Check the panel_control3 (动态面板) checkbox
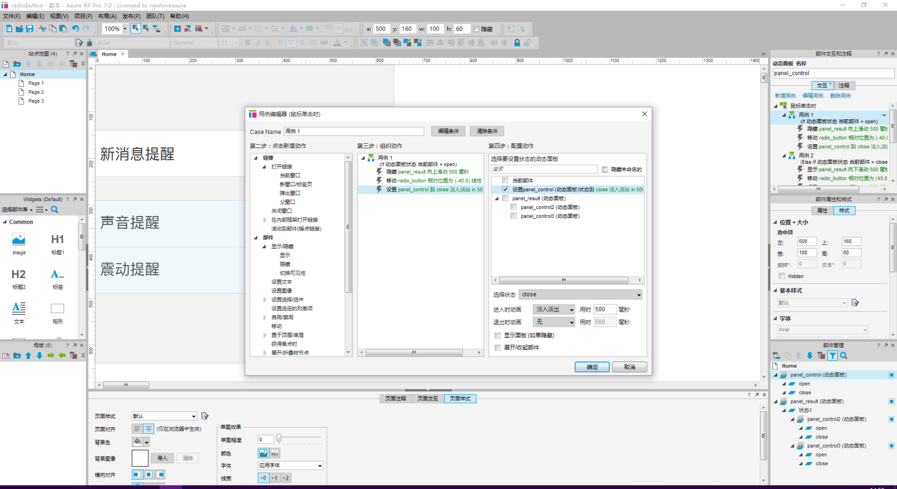The height and width of the screenshot is (489, 897). 513,216
